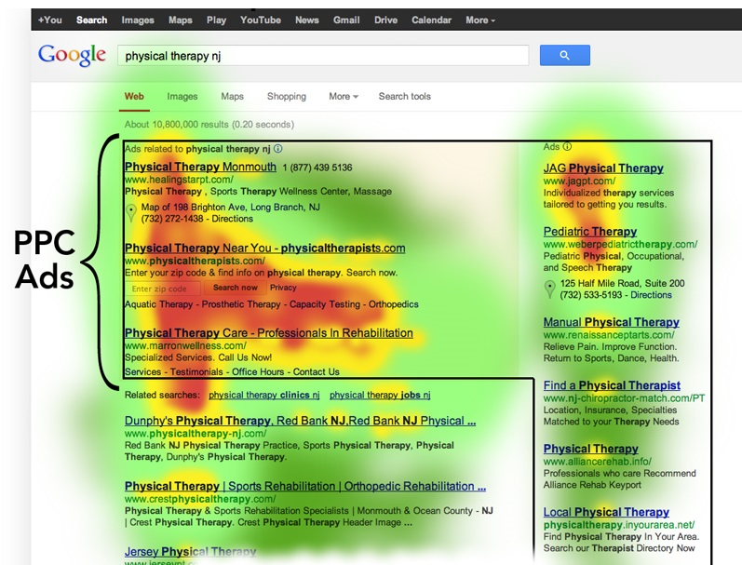Viewport: 742px width, 565px height.
Task: Click the 'Enter zip code' field
Action: coord(163,289)
